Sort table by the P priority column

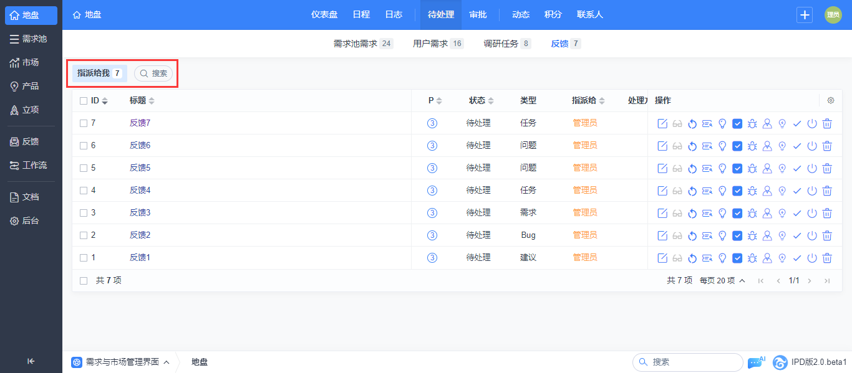pos(435,101)
